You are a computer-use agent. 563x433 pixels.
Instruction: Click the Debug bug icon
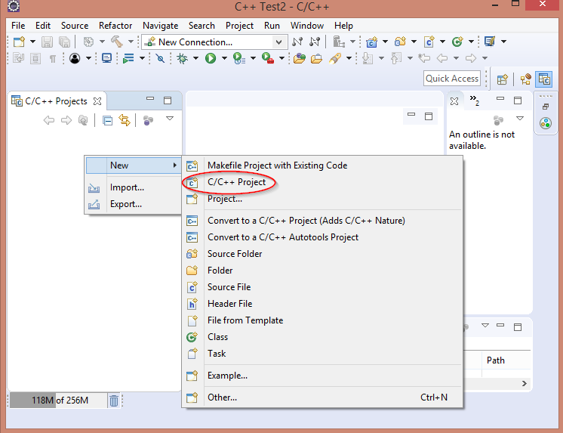(182, 58)
